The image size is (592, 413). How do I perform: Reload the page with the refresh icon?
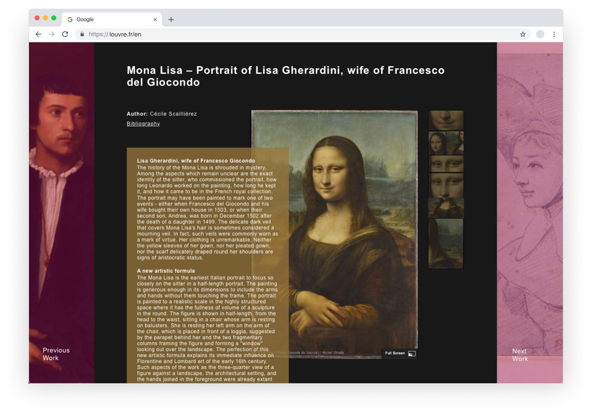65,34
